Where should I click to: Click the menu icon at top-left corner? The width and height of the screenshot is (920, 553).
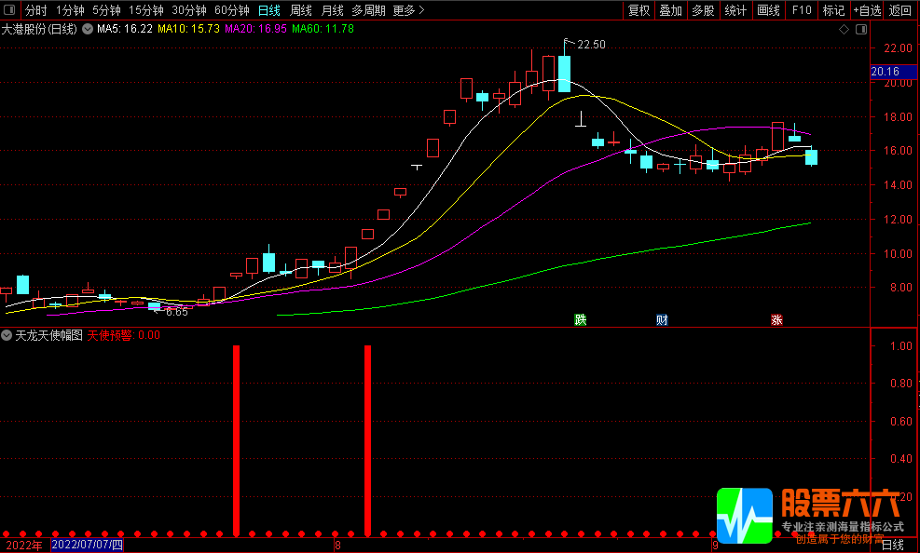pyautogui.click(x=10, y=10)
